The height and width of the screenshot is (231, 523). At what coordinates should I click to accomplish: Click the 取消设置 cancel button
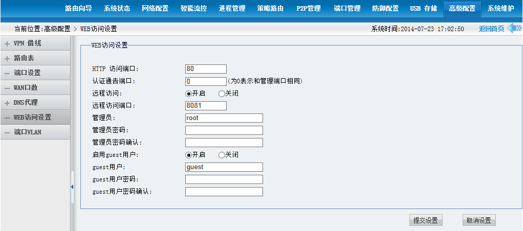tap(479, 220)
